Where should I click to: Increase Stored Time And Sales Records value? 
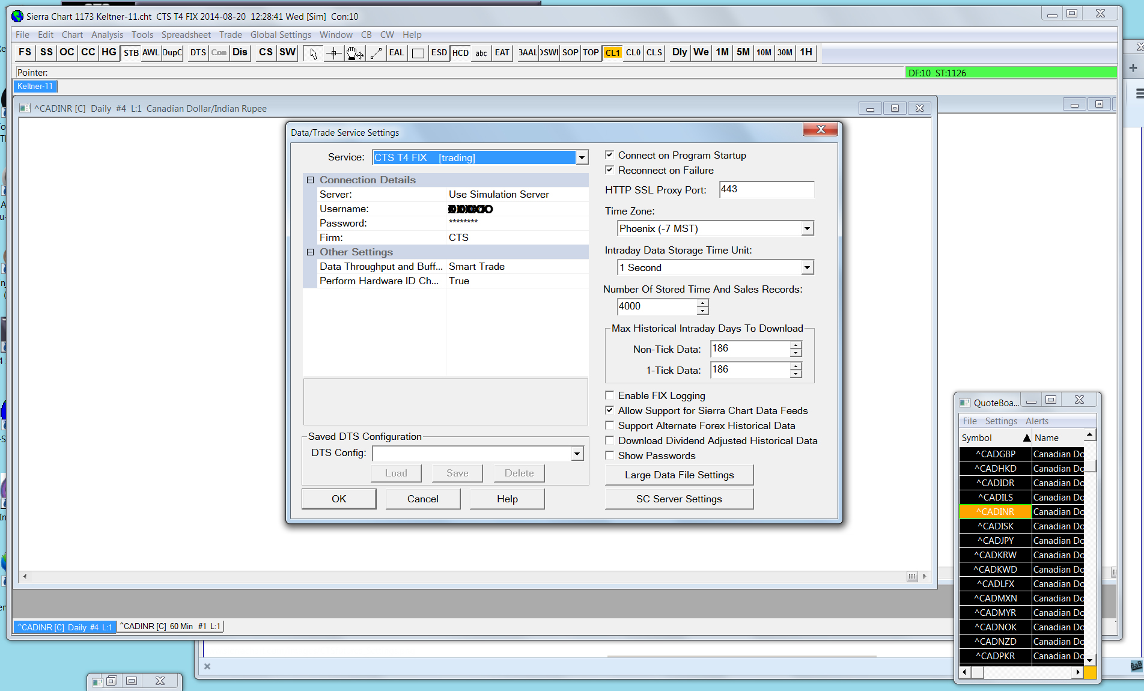(702, 303)
